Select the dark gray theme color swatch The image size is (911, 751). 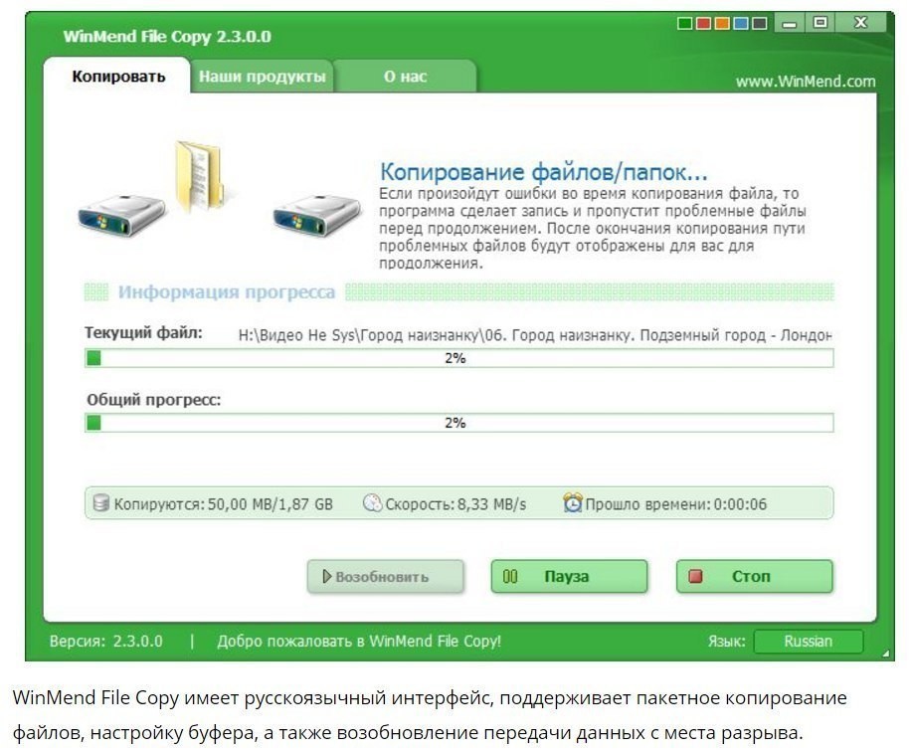[760, 23]
